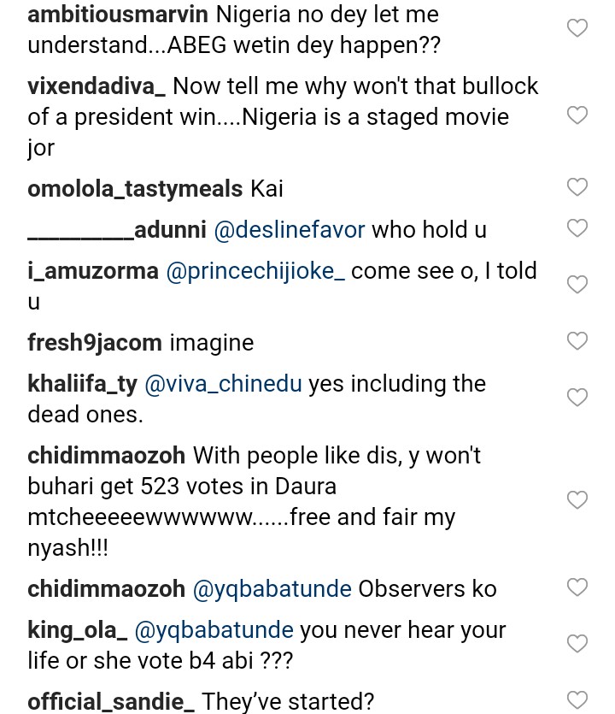Heart the adunni 'who hold u' comment
This screenshot has width=615, height=714.
(577, 227)
